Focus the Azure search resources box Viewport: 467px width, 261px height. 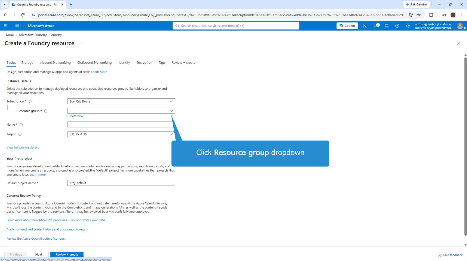(x=236, y=26)
